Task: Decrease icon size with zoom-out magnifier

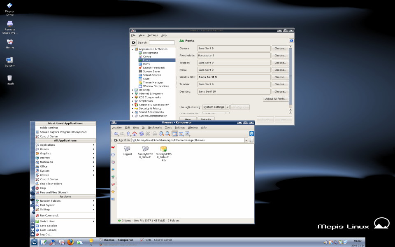Action: [168, 133]
